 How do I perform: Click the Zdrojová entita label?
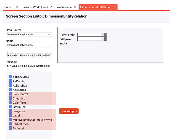pyautogui.click(x=65, y=41)
